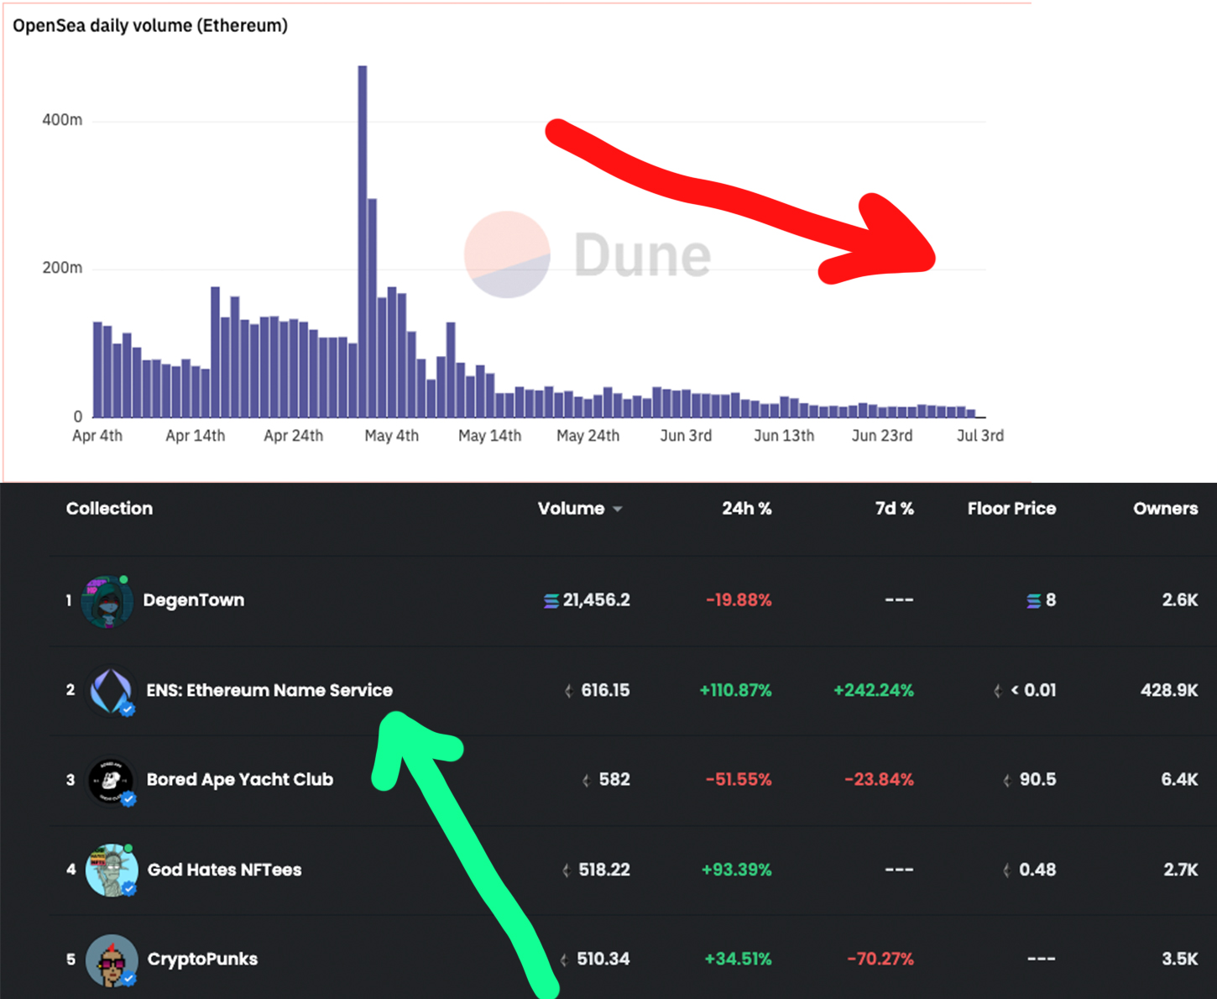Open DegenTown collection avatar
Screen dimensions: 1217x999
point(107,601)
